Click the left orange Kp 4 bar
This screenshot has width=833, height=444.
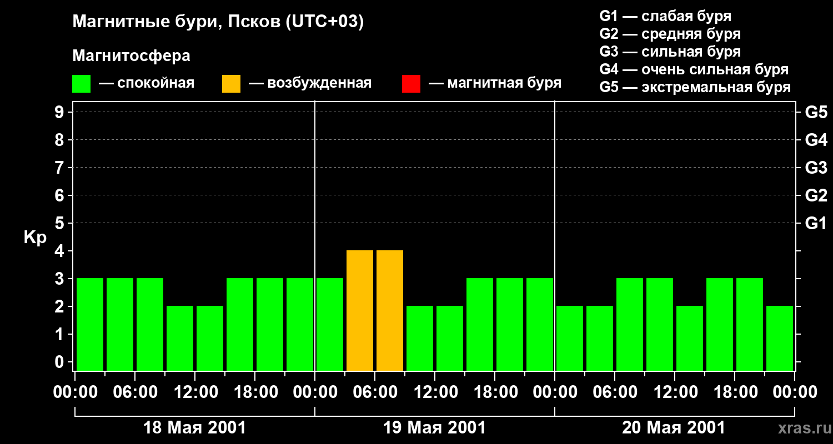coord(360,311)
